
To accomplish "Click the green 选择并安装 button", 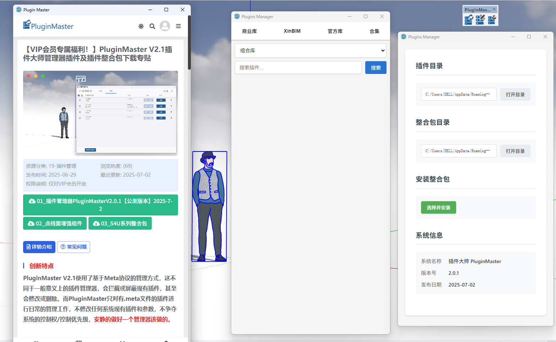I will click(438, 208).
